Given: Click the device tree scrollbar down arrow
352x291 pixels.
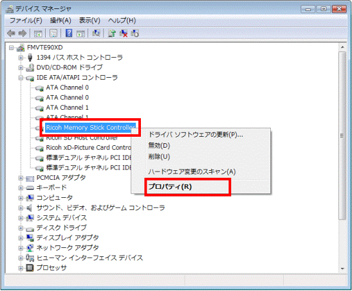Looking at the screenshot, I should tap(342, 269).
